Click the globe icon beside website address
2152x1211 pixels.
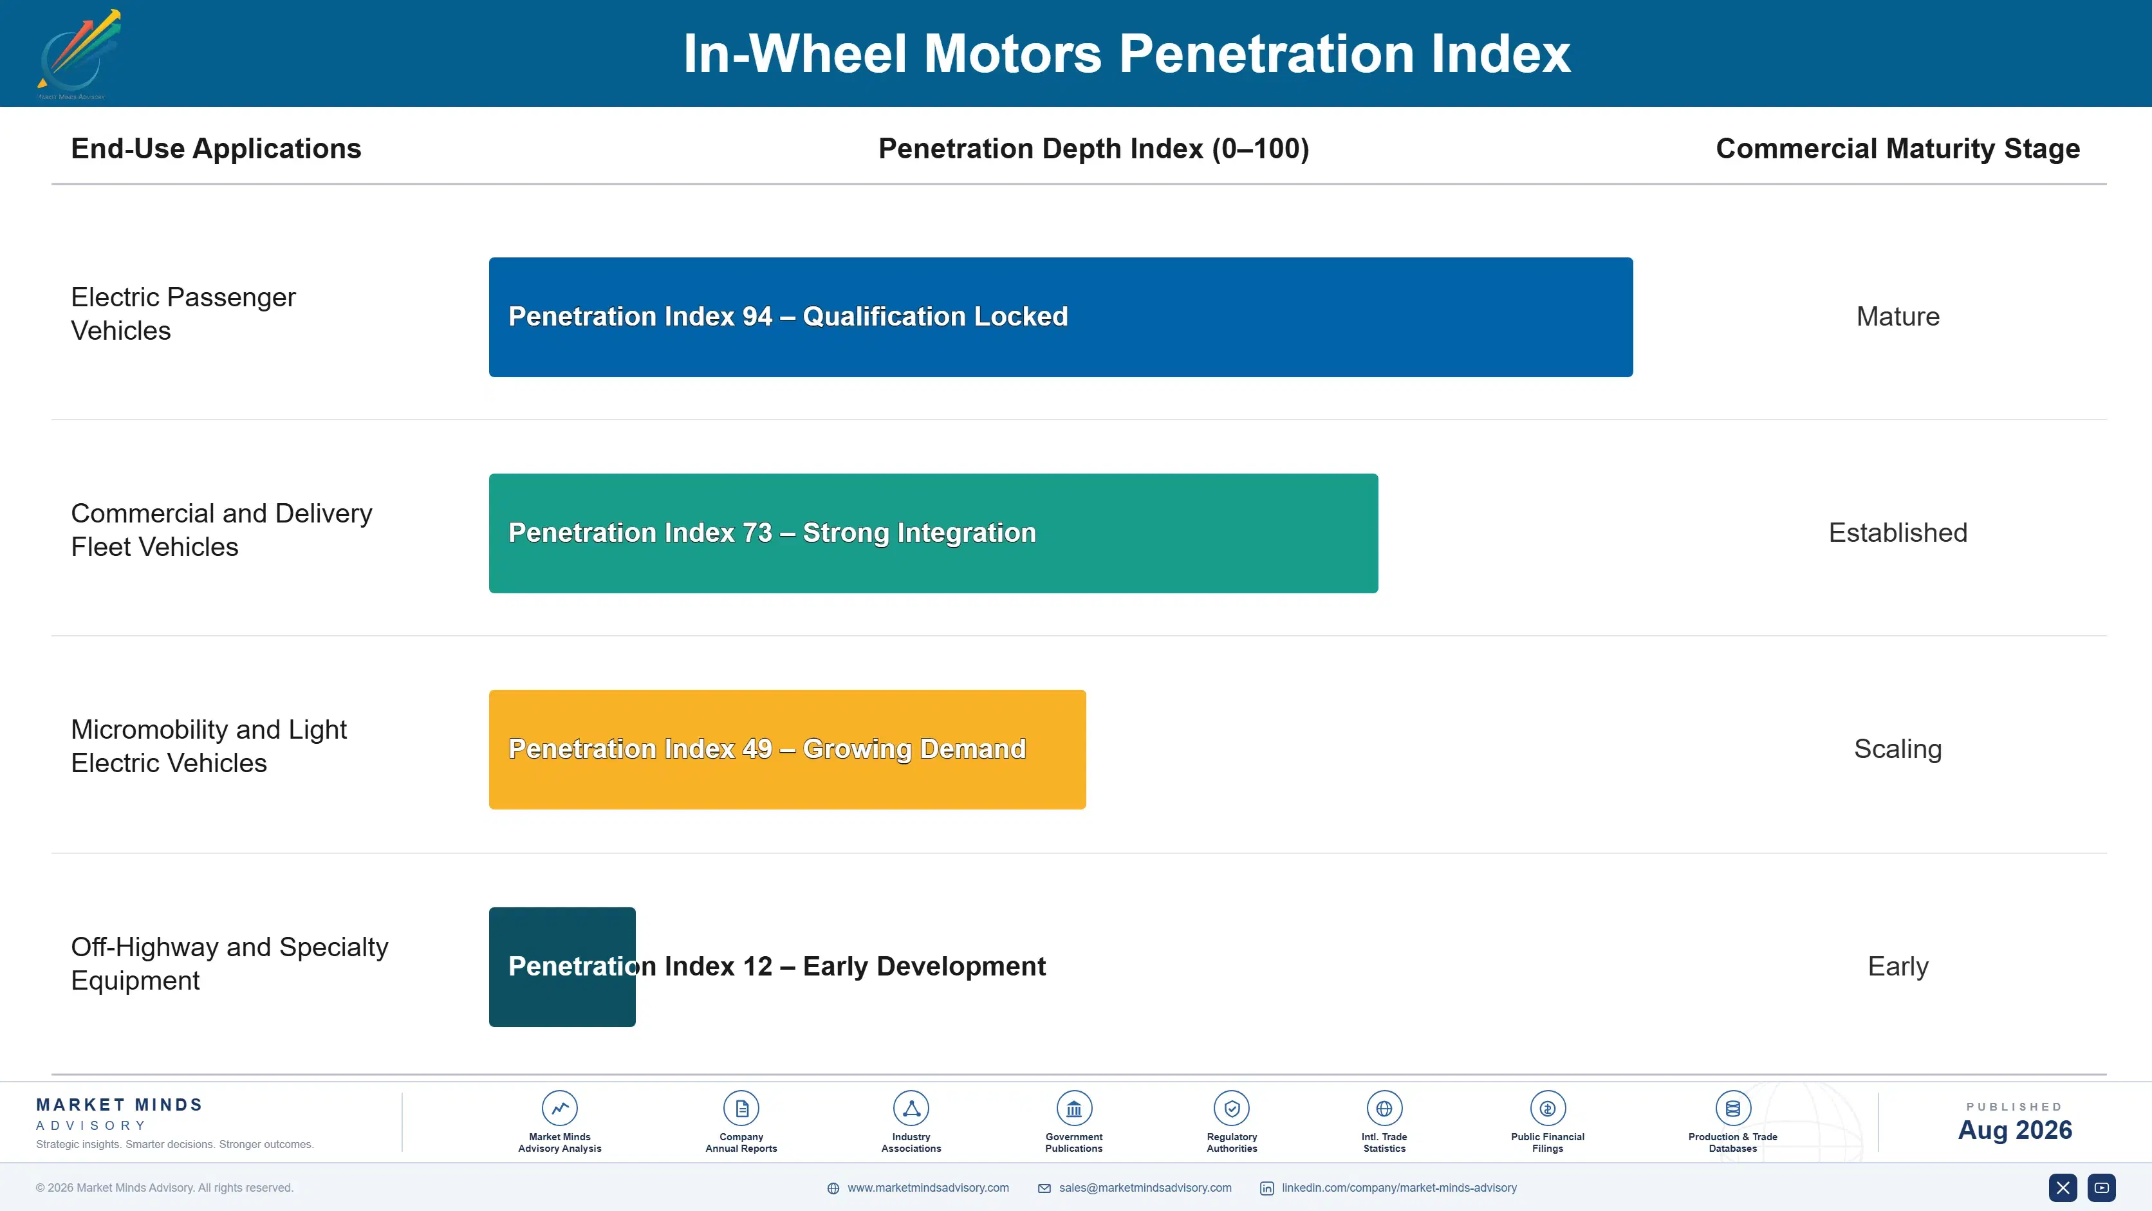[833, 1188]
